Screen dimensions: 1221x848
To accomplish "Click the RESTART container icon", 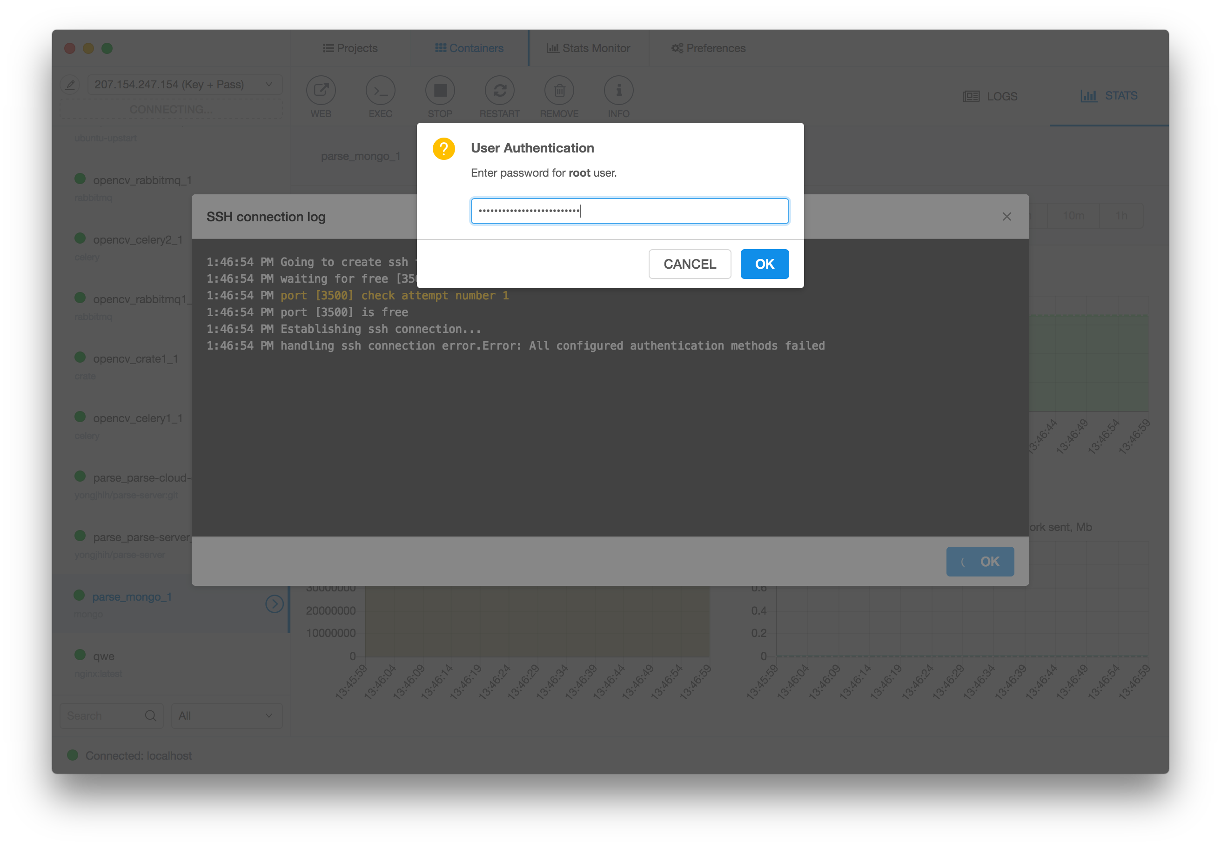I will 499,90.
